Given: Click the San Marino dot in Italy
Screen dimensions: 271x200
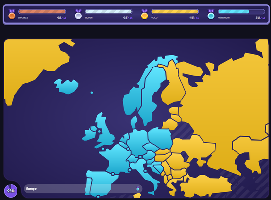Looking at the screenshot, I should [145, 171].
